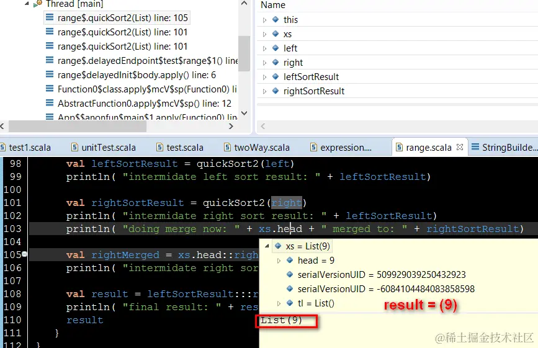Expand the 'this' variable
Screen dimensions: 538x348
point(264,20)
